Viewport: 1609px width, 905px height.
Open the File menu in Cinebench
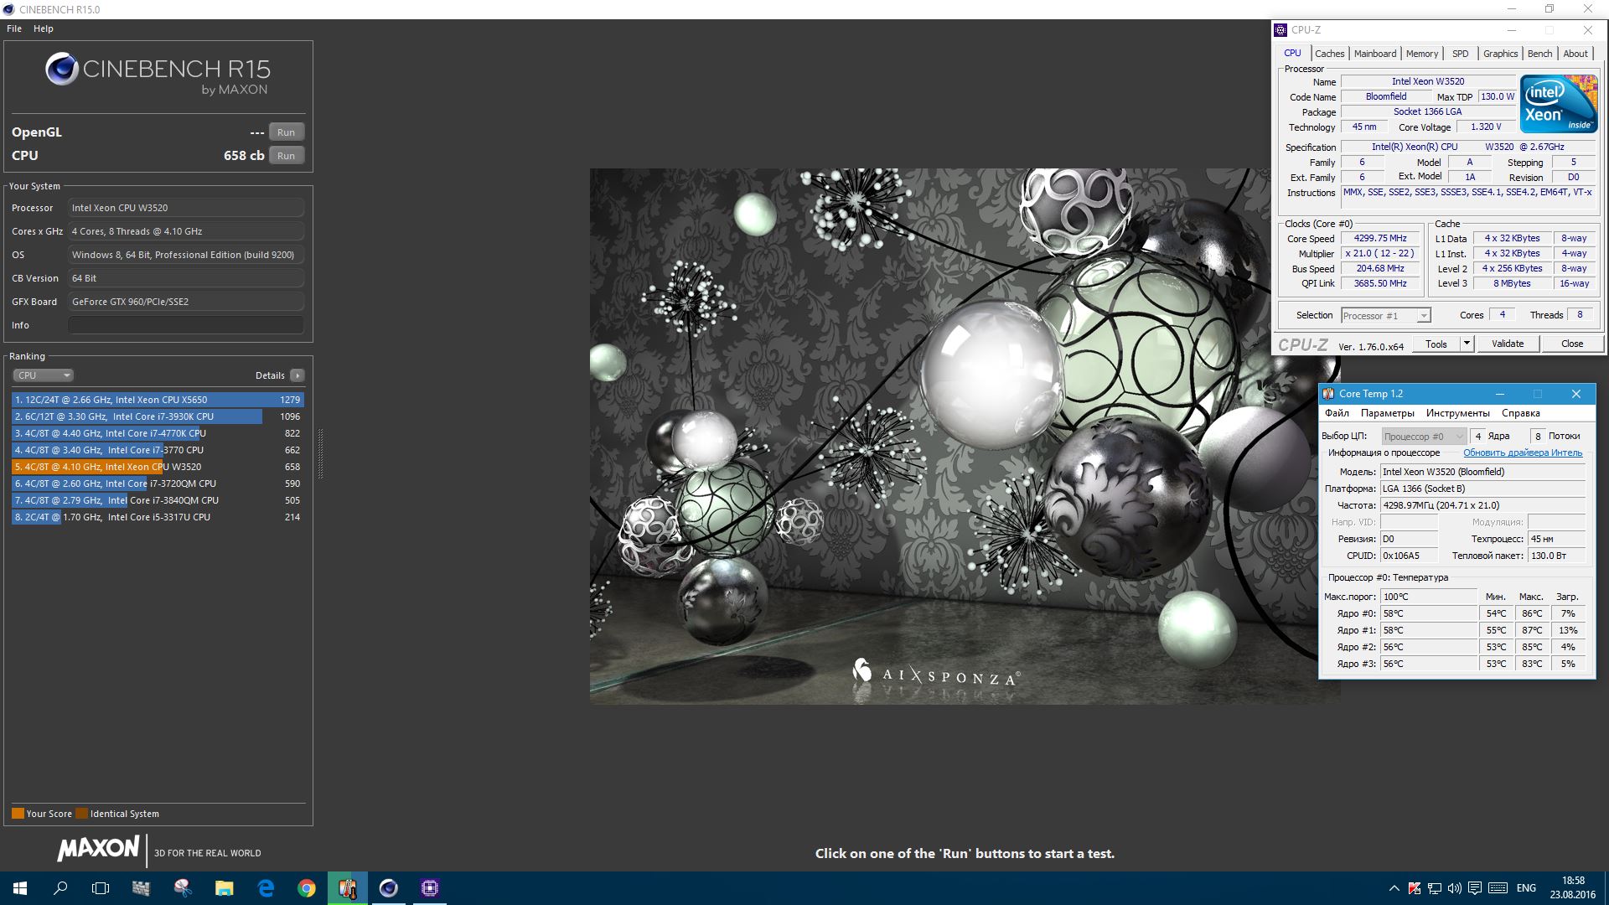(14, 28)
